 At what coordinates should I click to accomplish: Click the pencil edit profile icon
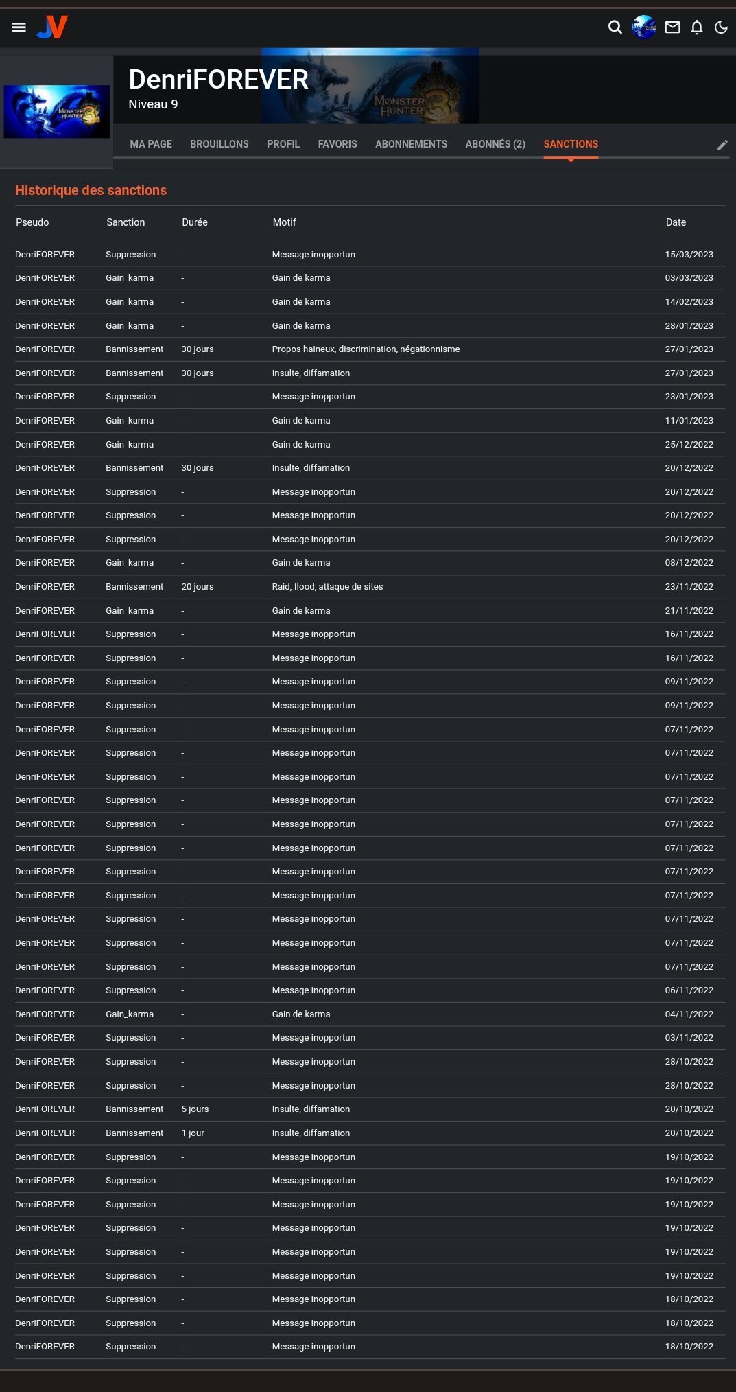point(722,145)
